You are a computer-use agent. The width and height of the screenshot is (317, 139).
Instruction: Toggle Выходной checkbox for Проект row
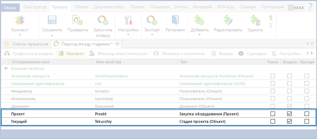(307, 114)
